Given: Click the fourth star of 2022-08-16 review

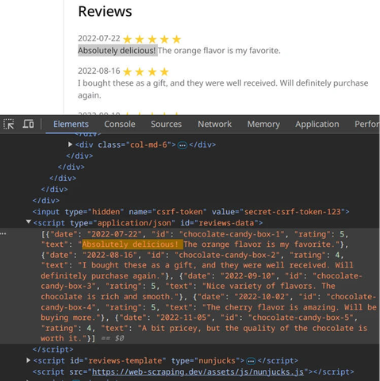Looking at the screenshot, I should coord(164,71).
